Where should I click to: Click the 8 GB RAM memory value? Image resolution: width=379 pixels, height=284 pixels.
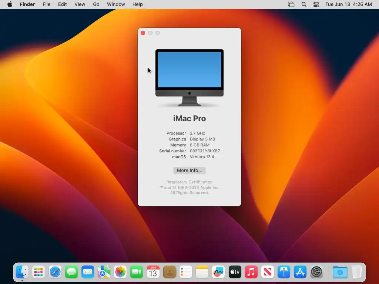199,145
